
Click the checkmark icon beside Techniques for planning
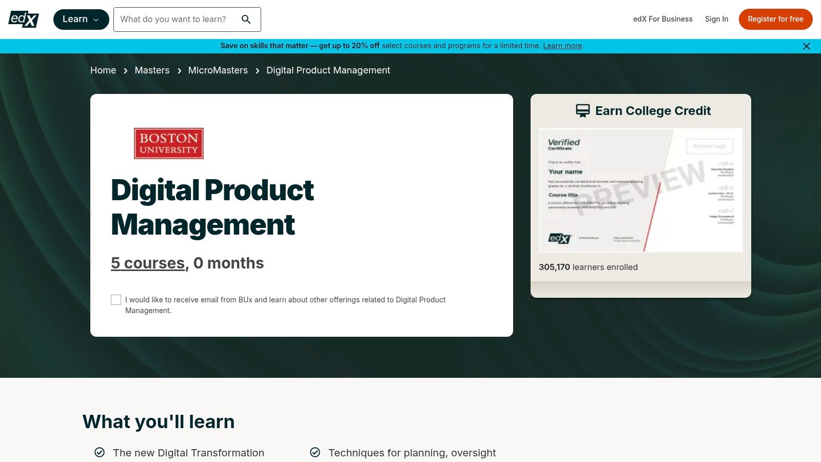[x=314, y=452]
